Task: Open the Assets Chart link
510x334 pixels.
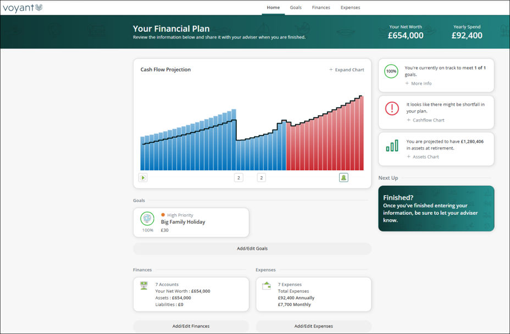Action: [423, 157]
